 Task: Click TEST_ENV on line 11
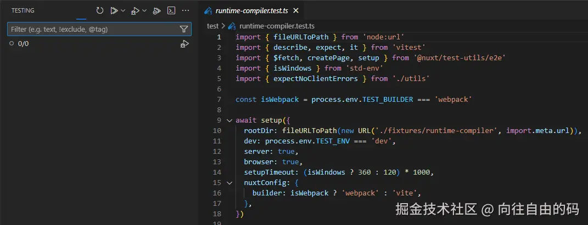tap(333, 141)
